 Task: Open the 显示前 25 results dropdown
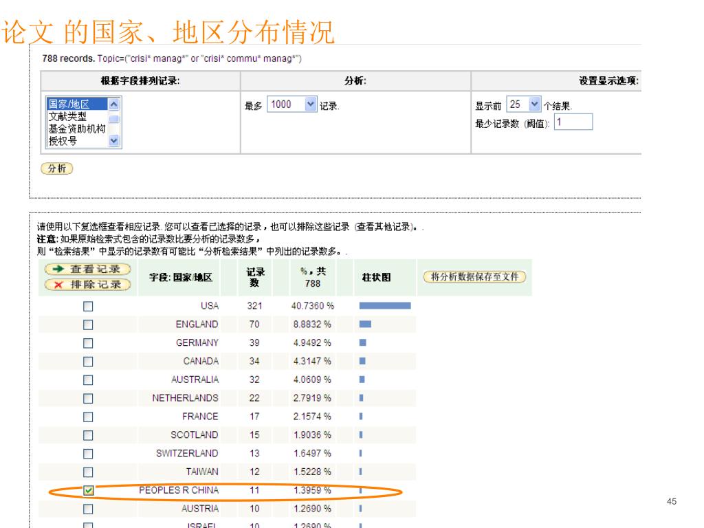point(523,104)
